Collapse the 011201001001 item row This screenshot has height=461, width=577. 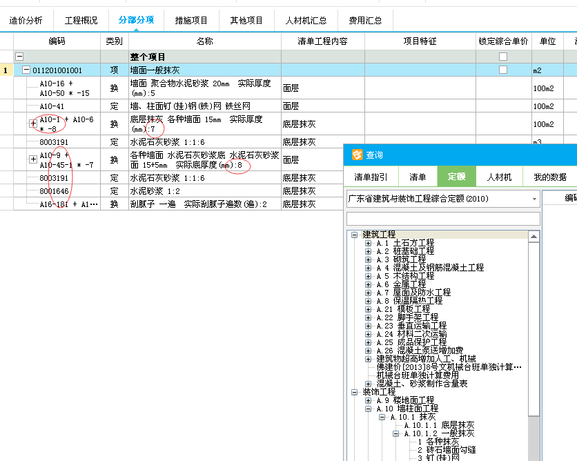click(x=26, y=70)
